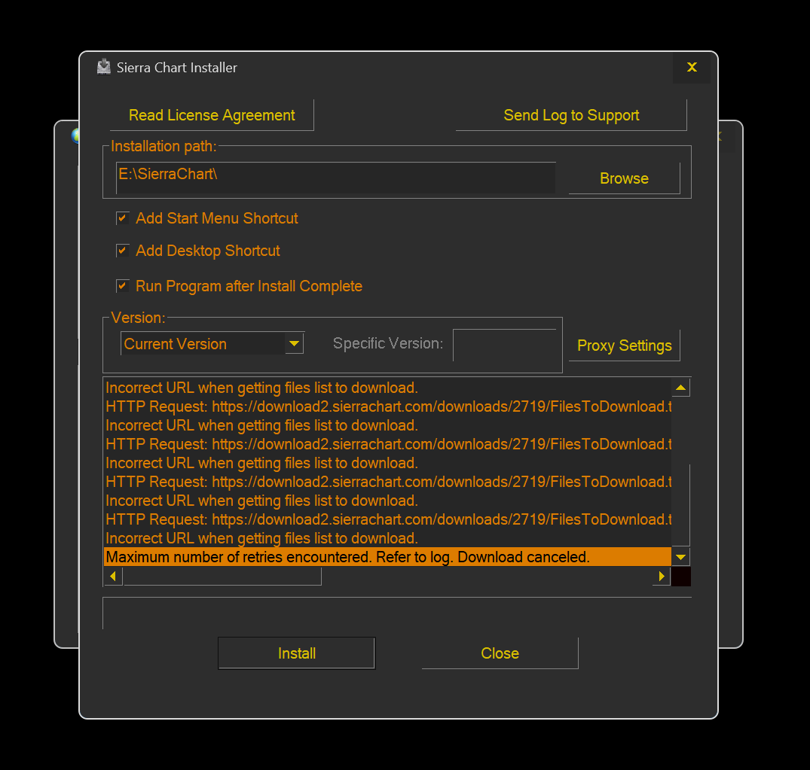810x770 pixels.
Task: Click the horizontal scrollbar thumb in log
Action: coord(222,576)
